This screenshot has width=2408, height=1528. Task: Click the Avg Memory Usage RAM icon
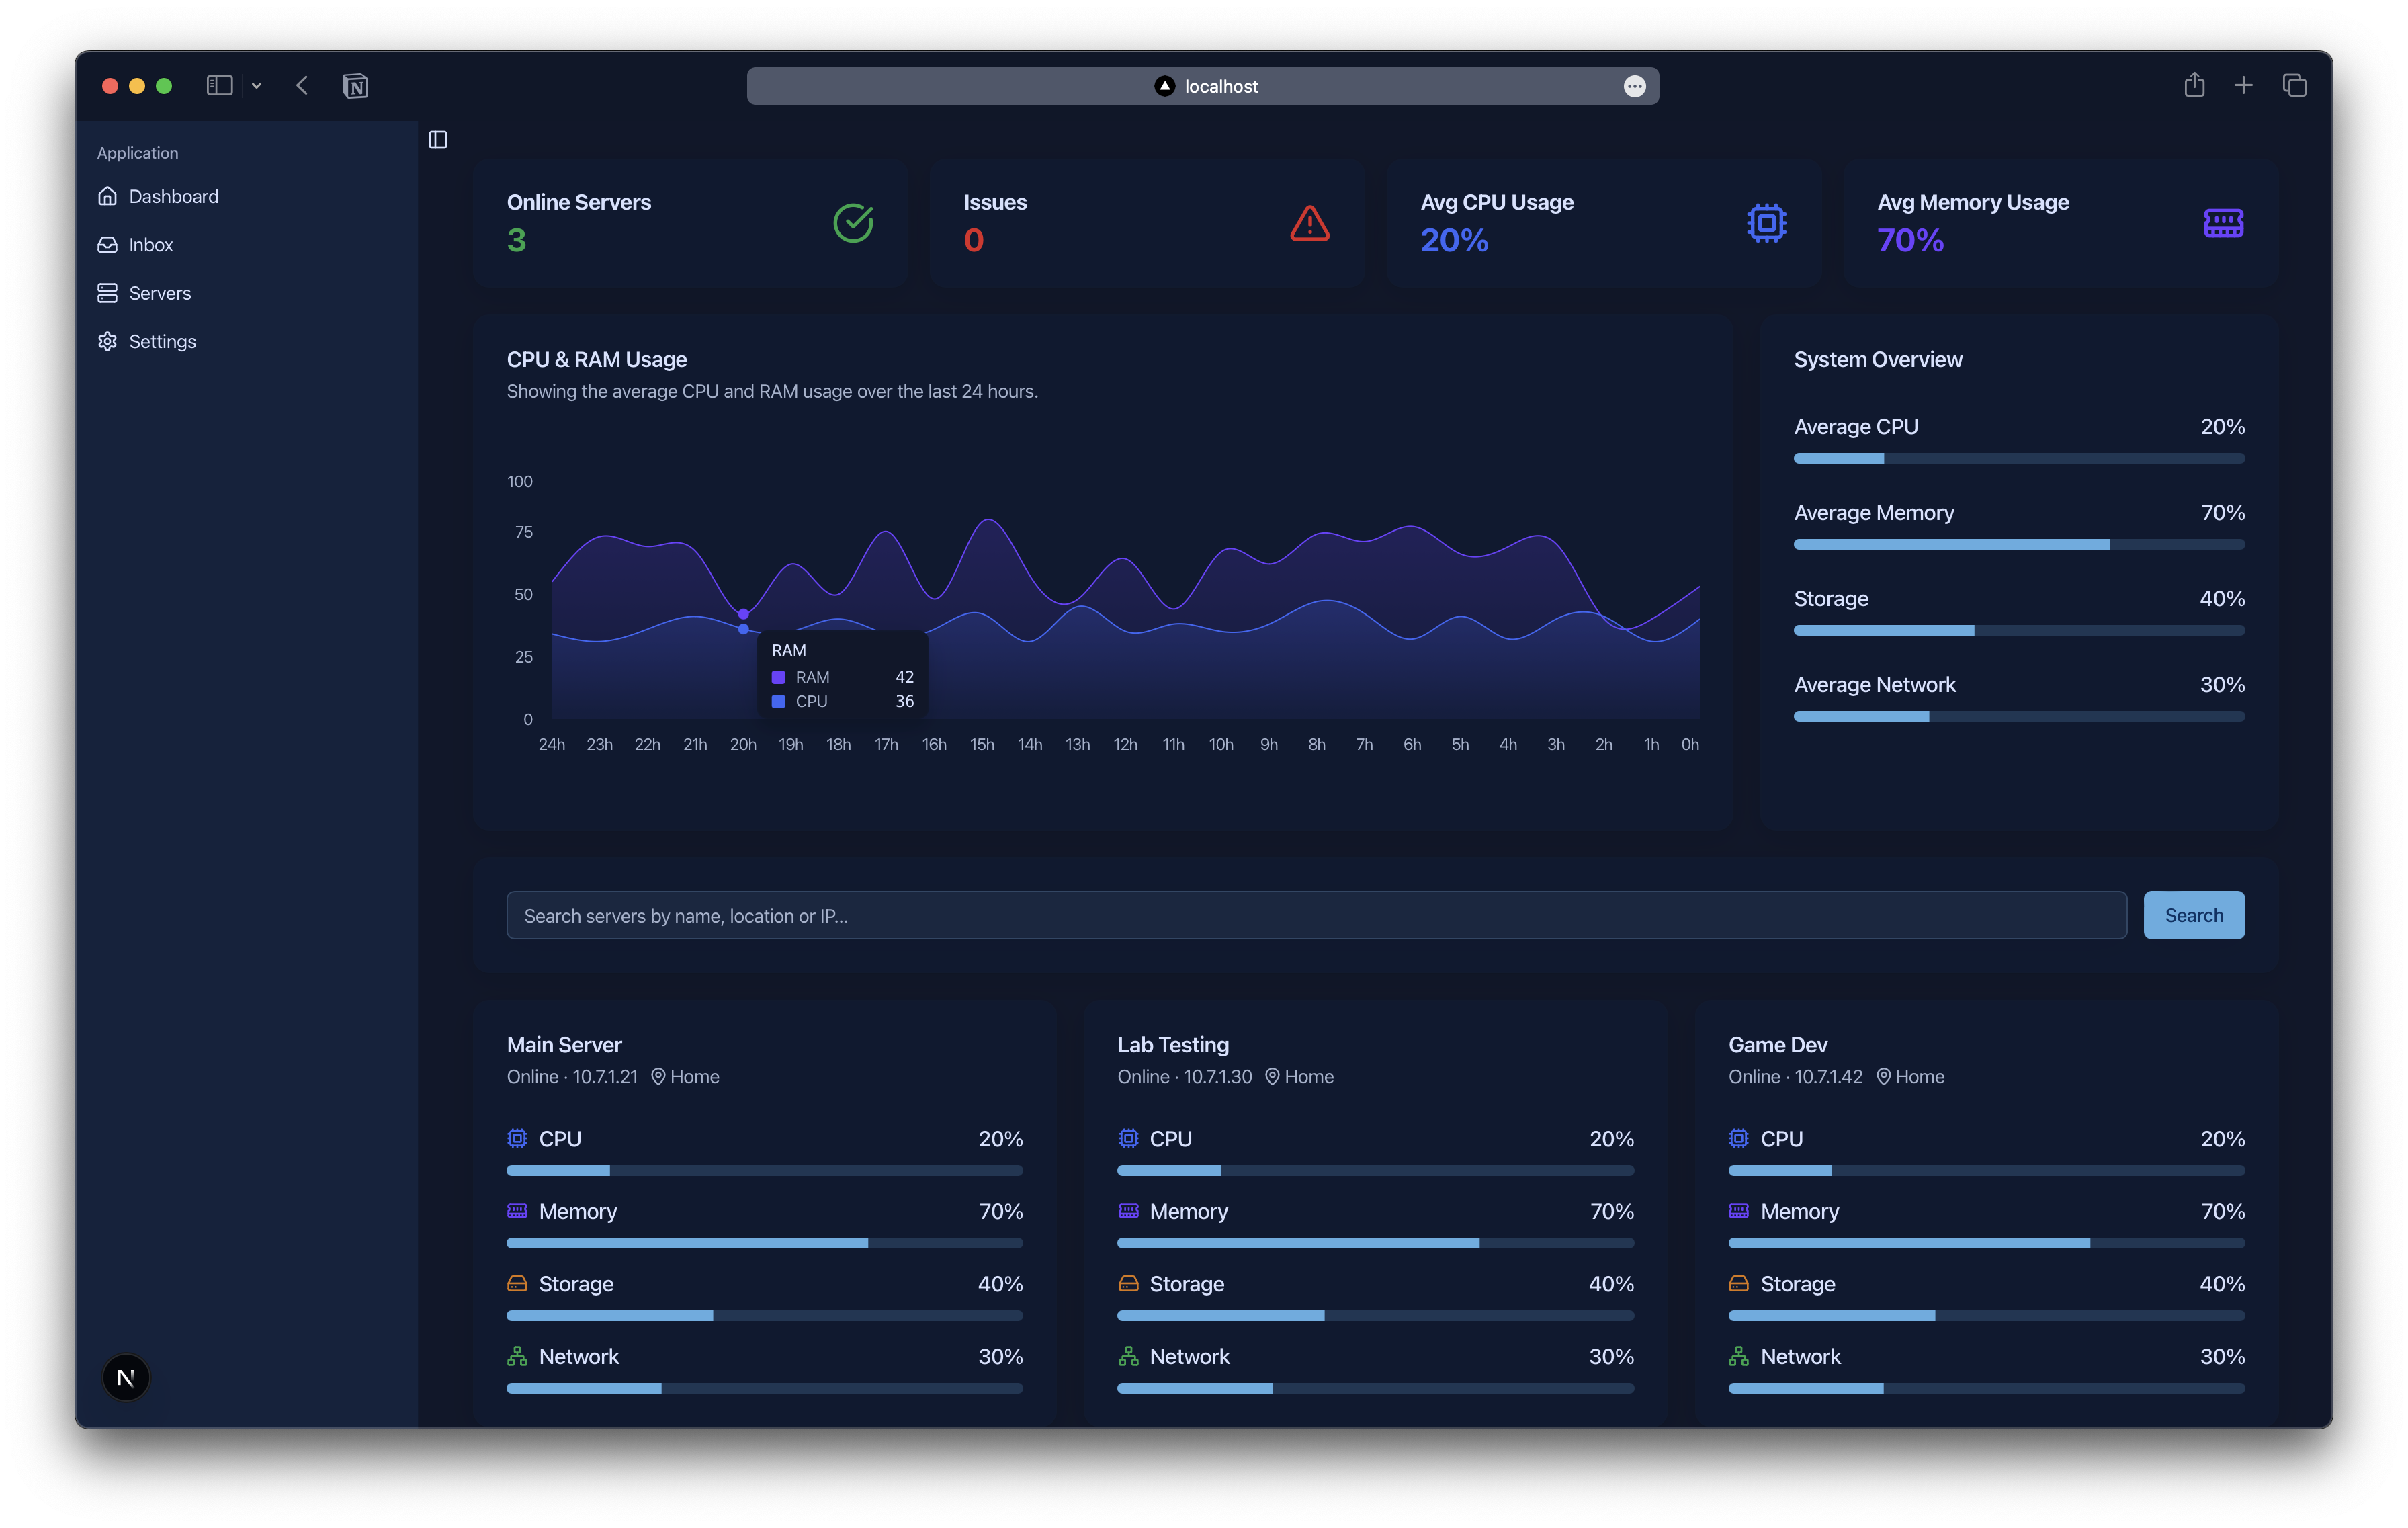coord(2224,223)
